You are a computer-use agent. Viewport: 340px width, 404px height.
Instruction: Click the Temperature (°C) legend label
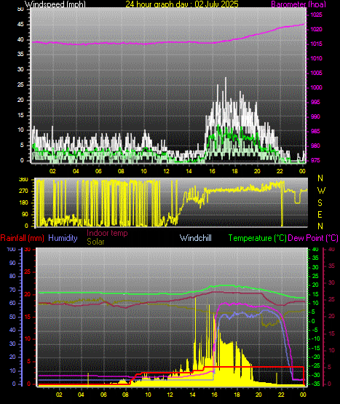click(x=257, y=238)
